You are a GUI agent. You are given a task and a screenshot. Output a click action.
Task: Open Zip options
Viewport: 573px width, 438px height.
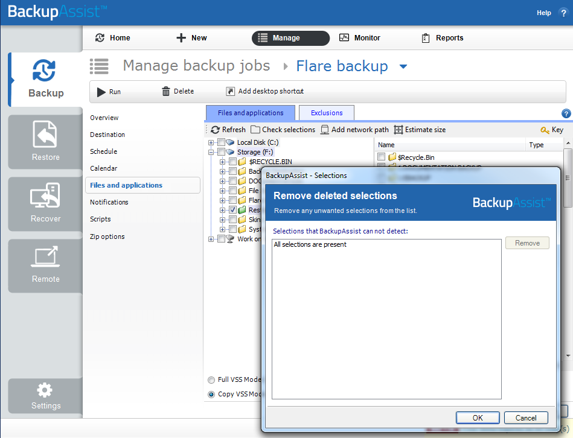click(107, 236)
